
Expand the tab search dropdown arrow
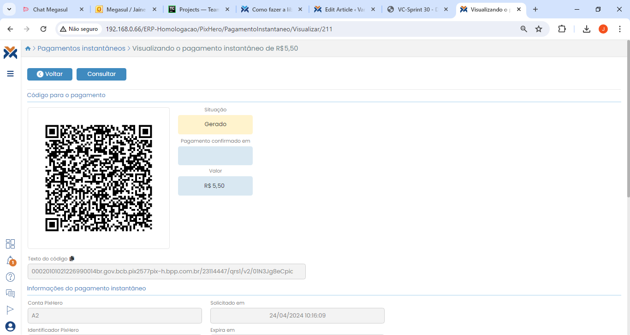(x=9, y=9)
